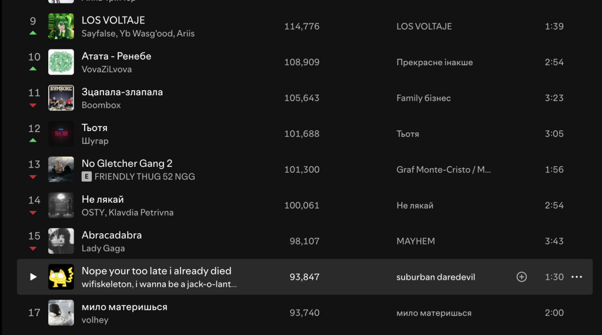Image resolution: width=602 pixels, height=335 pixels.
Task: Click the Атата - Ренебе cover art
Action: point(61,62)
